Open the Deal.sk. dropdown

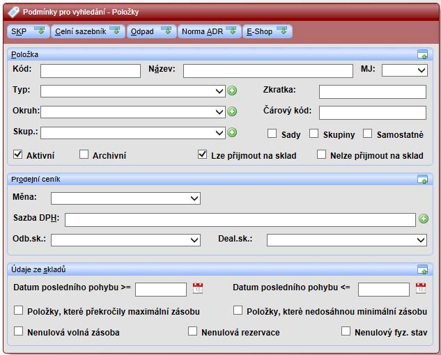[x=346, y=239]
